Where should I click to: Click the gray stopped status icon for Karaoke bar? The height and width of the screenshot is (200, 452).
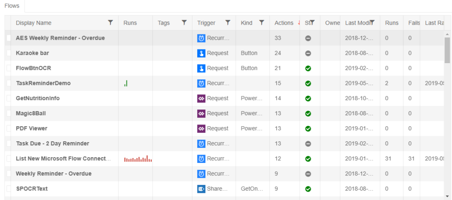[308, 53]
